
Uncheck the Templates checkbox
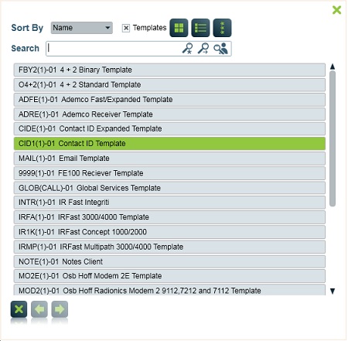pyautogui.click(x=126, y=28)
